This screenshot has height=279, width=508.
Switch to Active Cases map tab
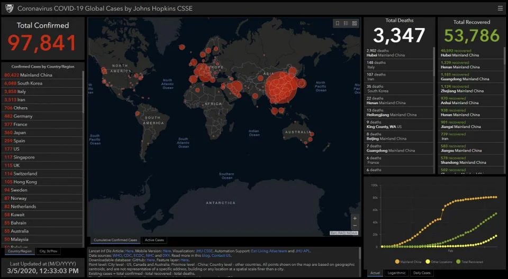point(154,240)
